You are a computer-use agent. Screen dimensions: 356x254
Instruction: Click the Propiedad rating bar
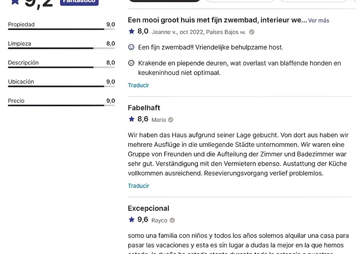[62, 29]
